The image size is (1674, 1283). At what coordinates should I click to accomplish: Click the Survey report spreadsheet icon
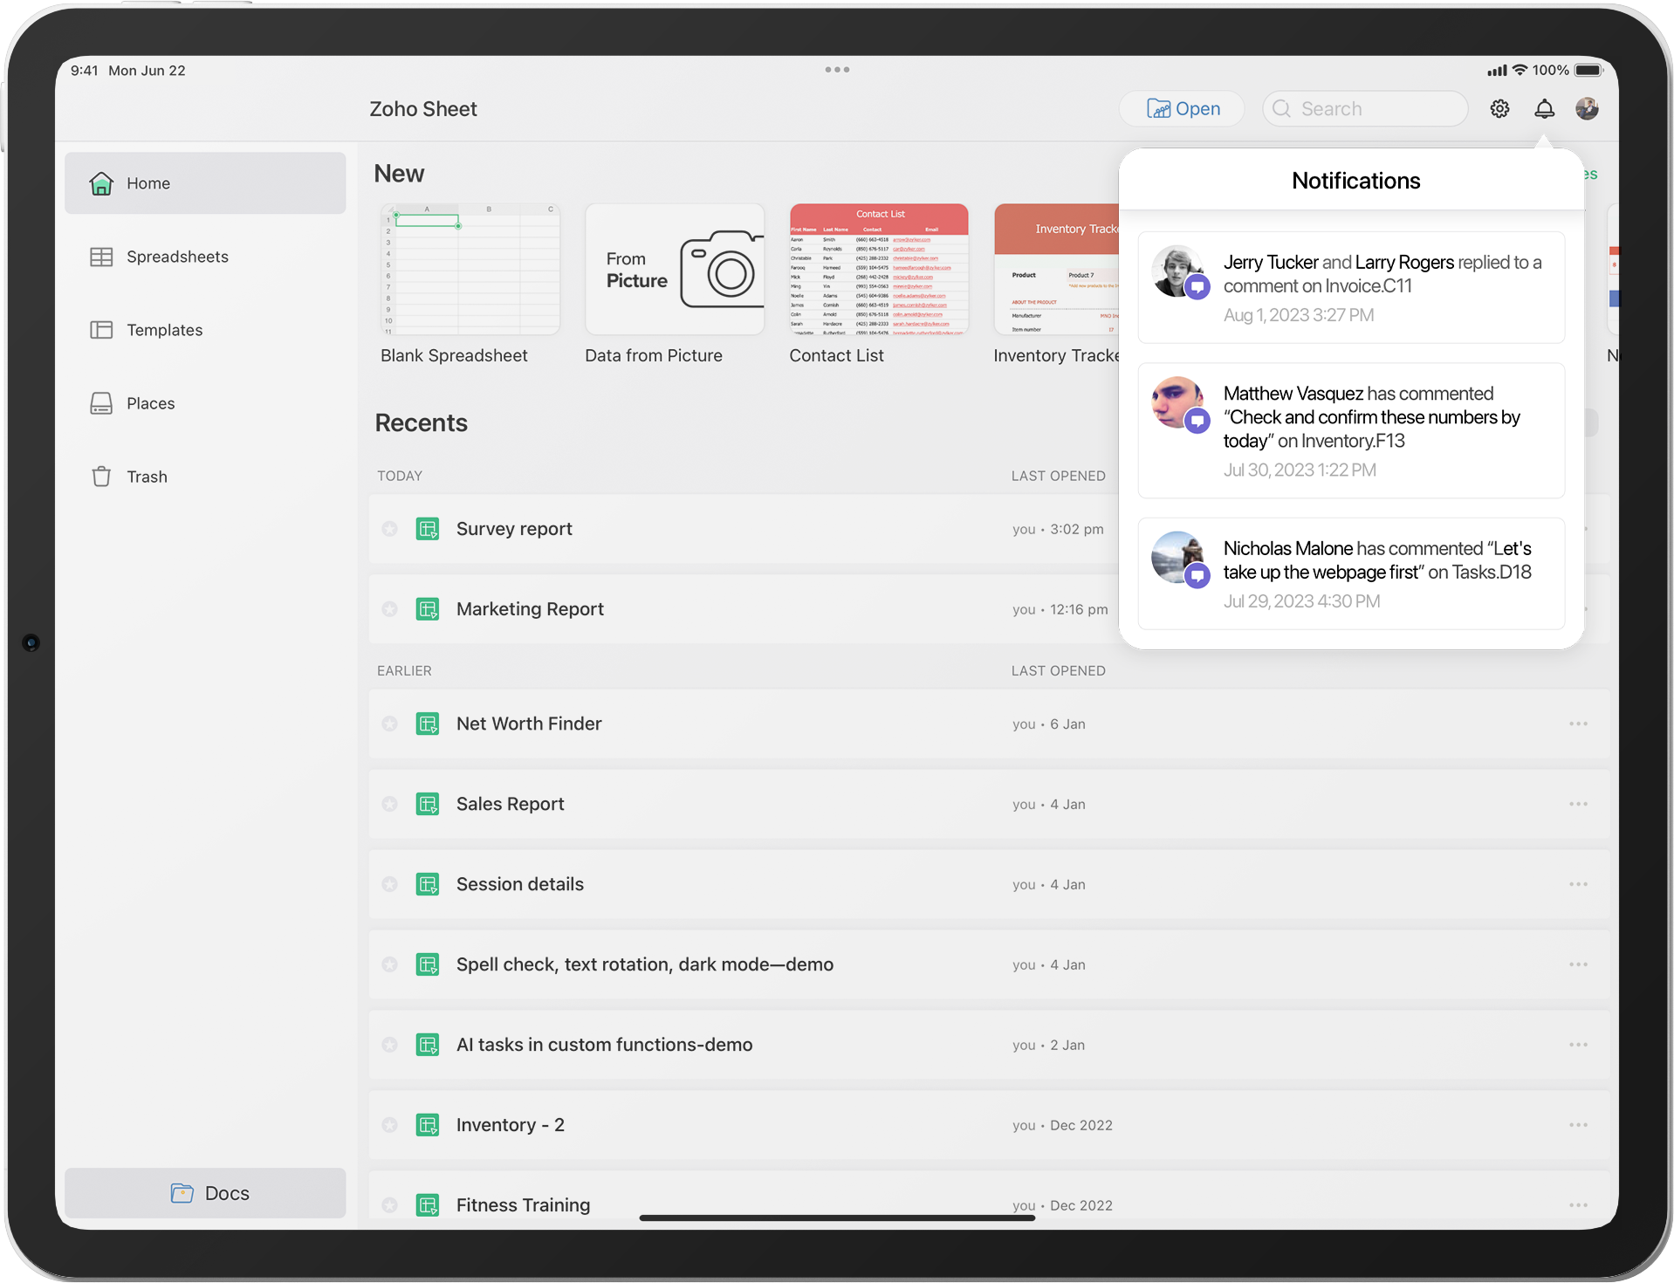428,529
